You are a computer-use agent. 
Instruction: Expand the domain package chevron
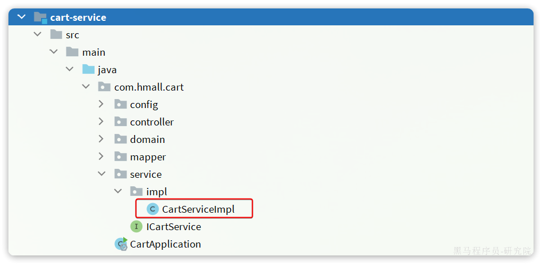(101, 139)
